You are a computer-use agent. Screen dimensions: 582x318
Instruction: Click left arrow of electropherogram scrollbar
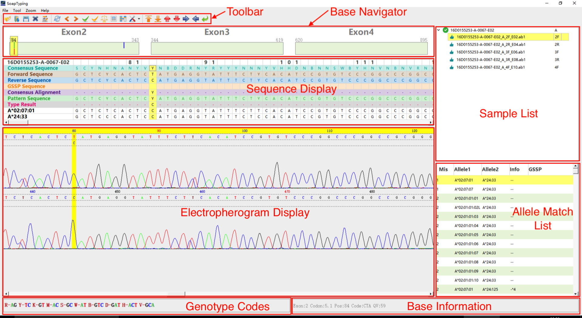pos(6,294)
